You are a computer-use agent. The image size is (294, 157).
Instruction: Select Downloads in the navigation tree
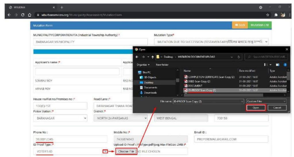150,93
